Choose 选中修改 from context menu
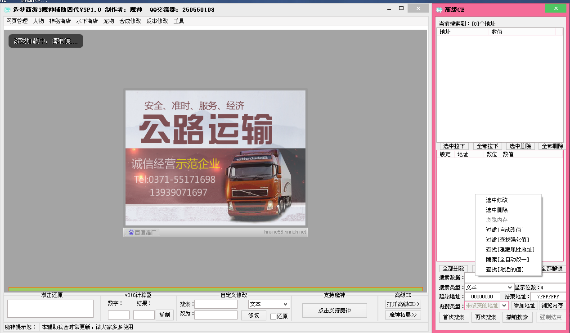The height and width of the screenshot is (333, 570). click(x=508, y=200)
